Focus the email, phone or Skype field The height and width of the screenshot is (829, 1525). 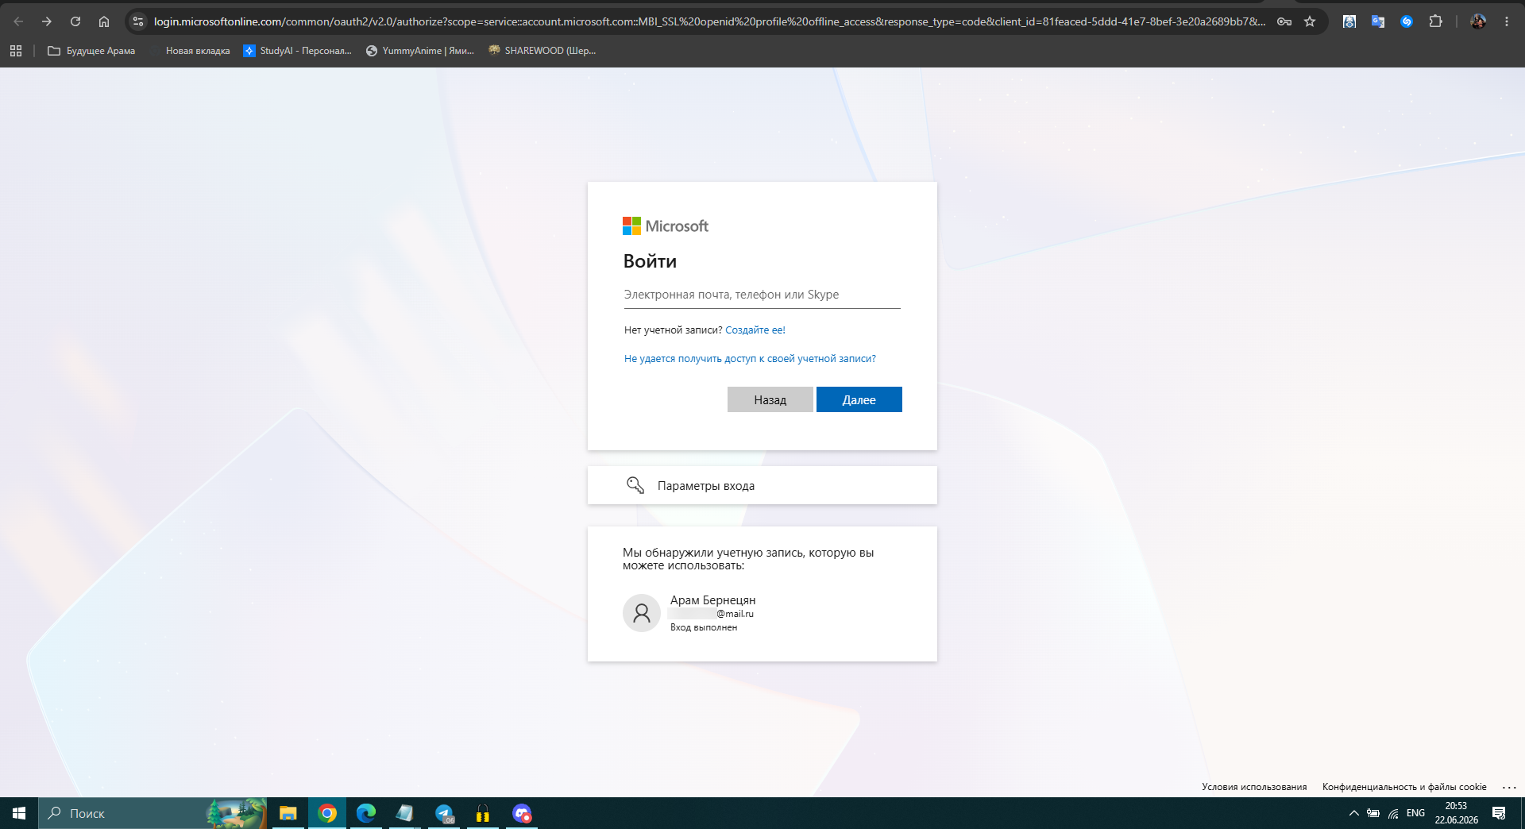pyautogui.click(x=762, y=295)
